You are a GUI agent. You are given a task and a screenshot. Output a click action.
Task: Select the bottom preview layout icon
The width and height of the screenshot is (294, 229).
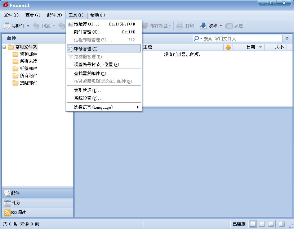[271, 224]
